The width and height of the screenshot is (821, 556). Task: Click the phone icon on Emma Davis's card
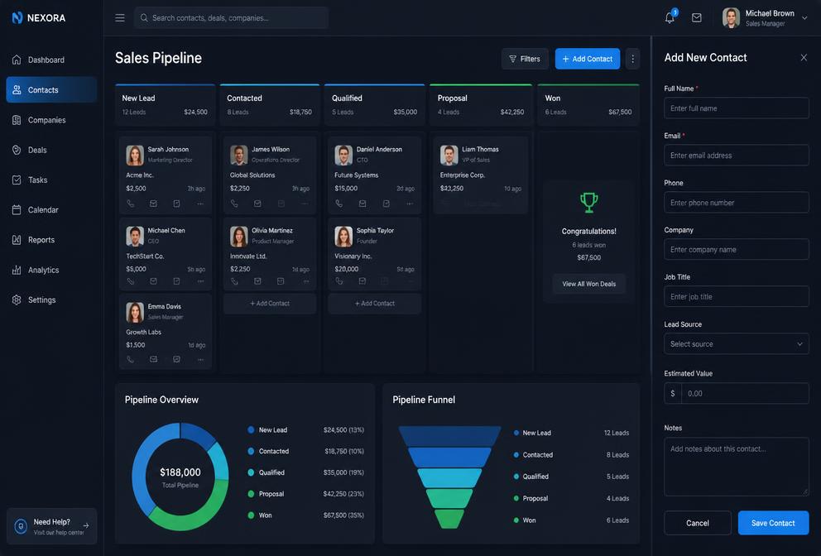(131, 359)
